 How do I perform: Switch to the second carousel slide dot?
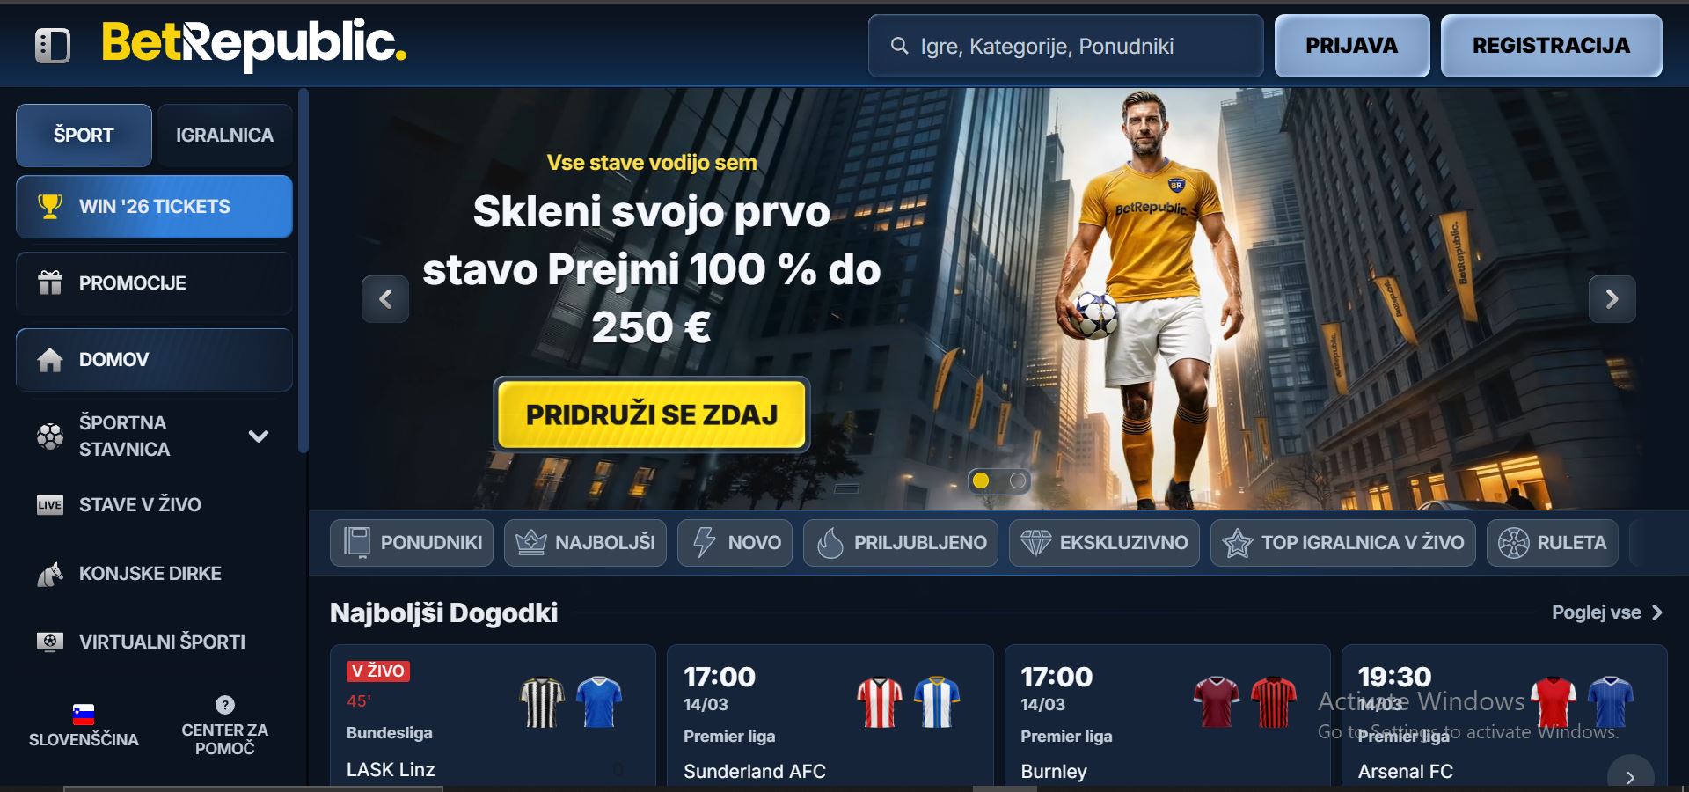(1018, 480)
